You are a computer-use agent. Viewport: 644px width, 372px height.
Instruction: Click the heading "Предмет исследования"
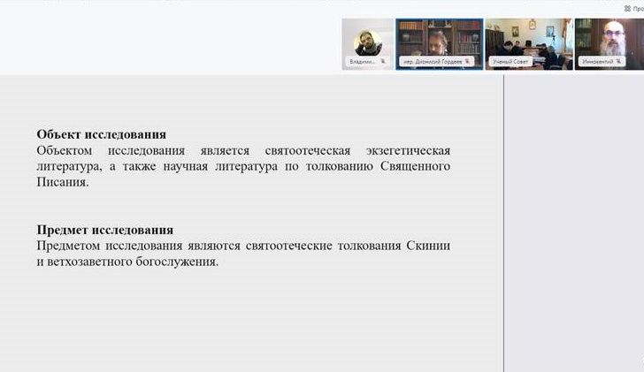104,230
